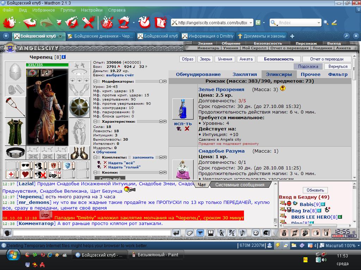
Task: Click the Зелье Прозрения blue potion thumbnail
Action: pos(183,109)
